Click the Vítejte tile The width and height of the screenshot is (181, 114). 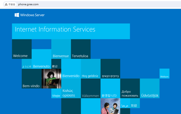56,93
